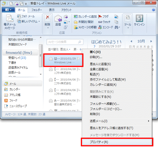
Task: Click the reply-all icon beside 返信
Action: 66,17
